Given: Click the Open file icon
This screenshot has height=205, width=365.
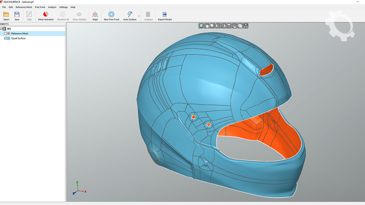Looking at the screenshot, I should coord(6,15).
